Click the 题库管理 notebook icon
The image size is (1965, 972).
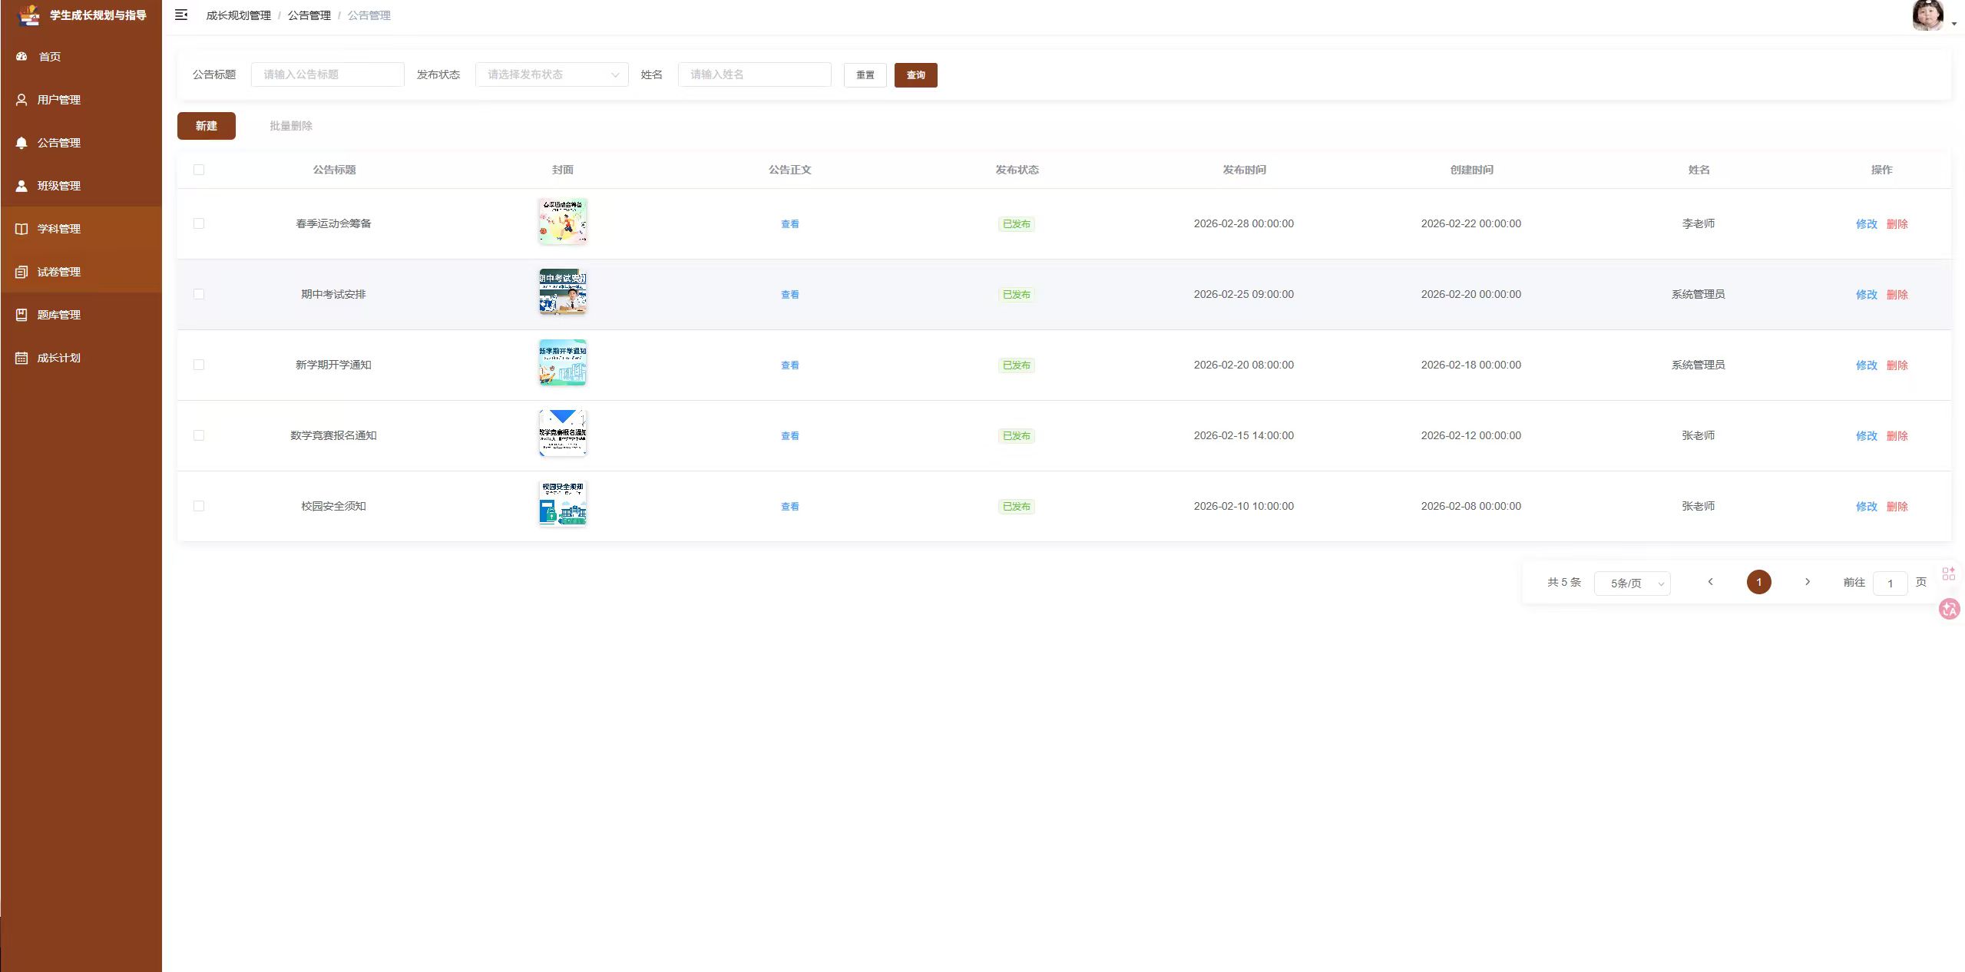[22, 315]
